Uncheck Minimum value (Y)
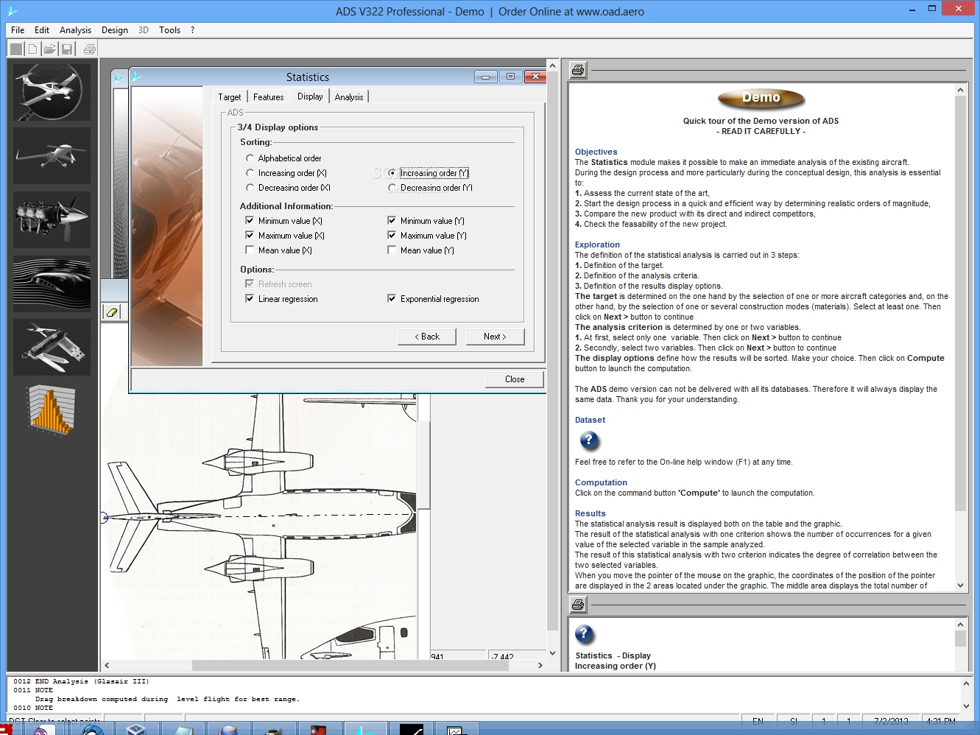Image resolution: width=980 pixels, height=735 pixels. click(426, 221)
